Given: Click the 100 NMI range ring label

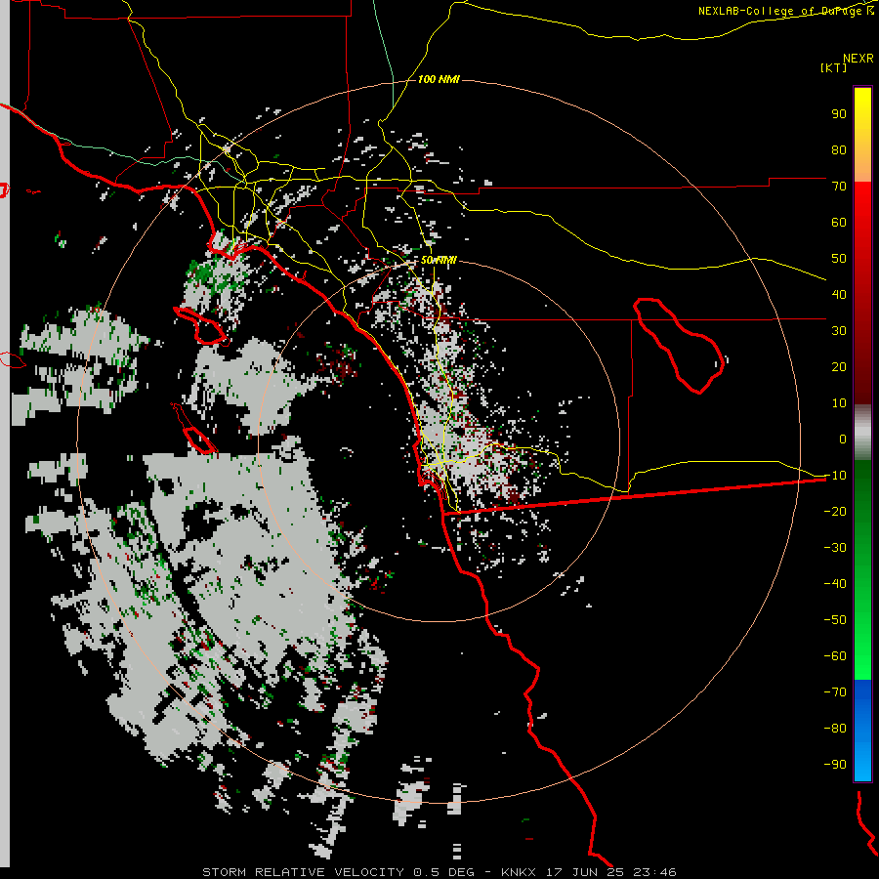Looking at the screenshot, I should pos(439,80).
